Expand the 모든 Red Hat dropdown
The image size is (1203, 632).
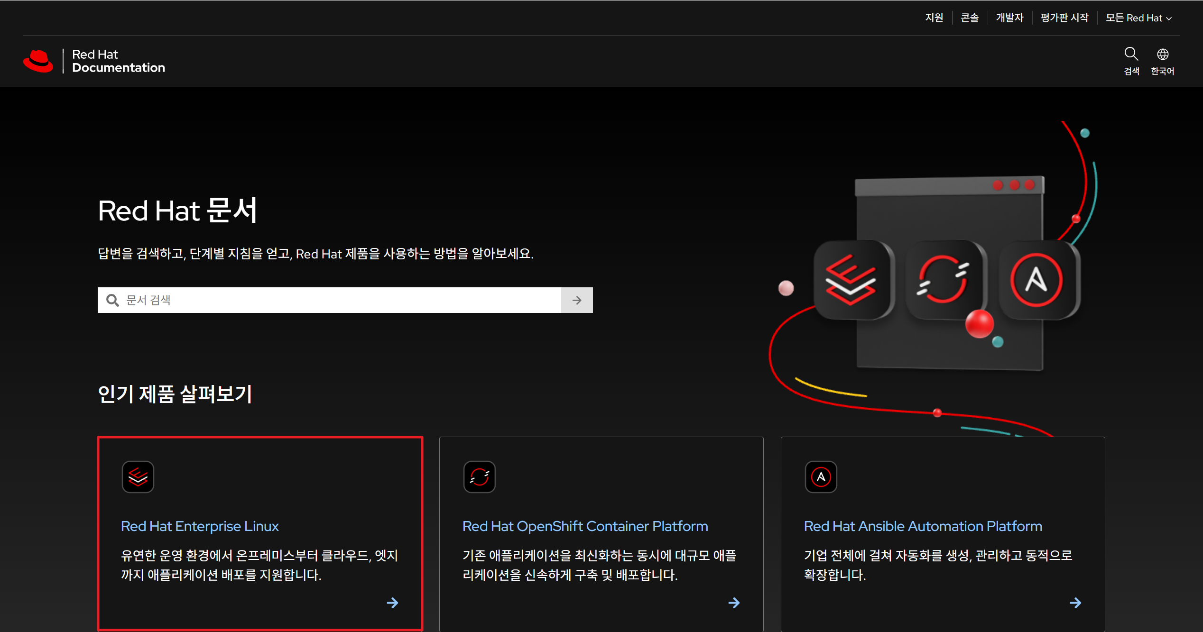point(1138,18)
